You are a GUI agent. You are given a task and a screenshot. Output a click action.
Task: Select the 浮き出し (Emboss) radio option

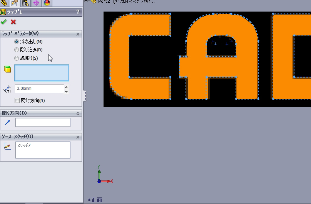pos(16,42)
